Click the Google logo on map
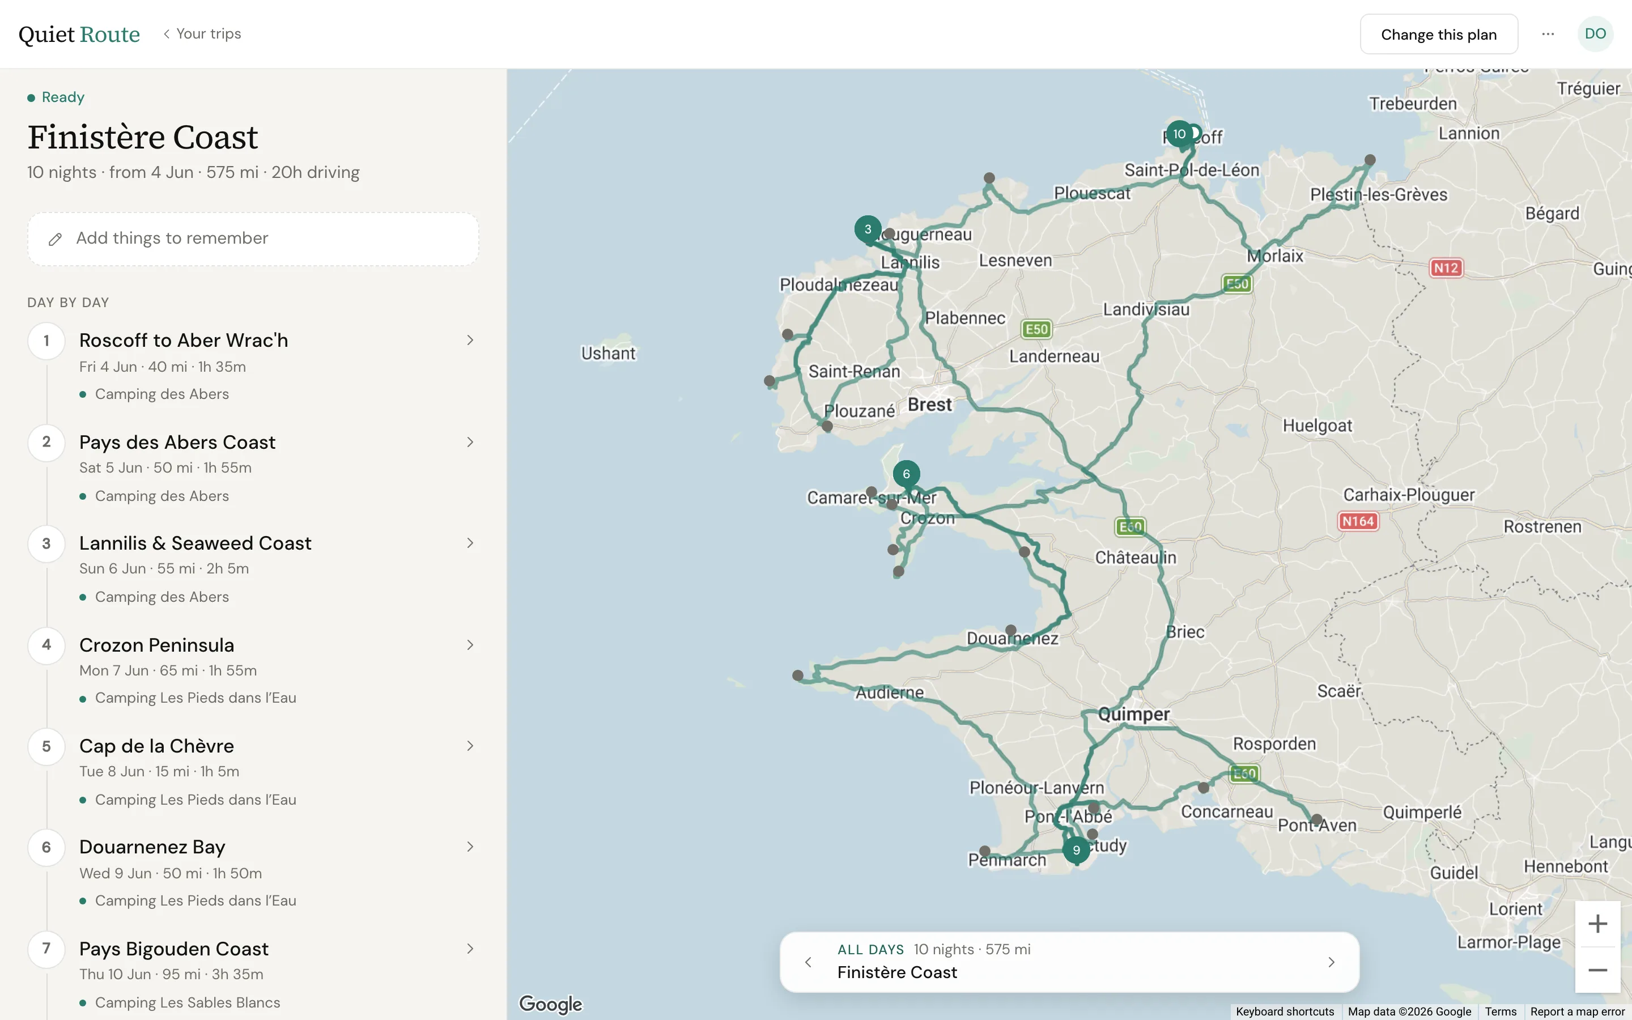 click(x=550, y=1004)
